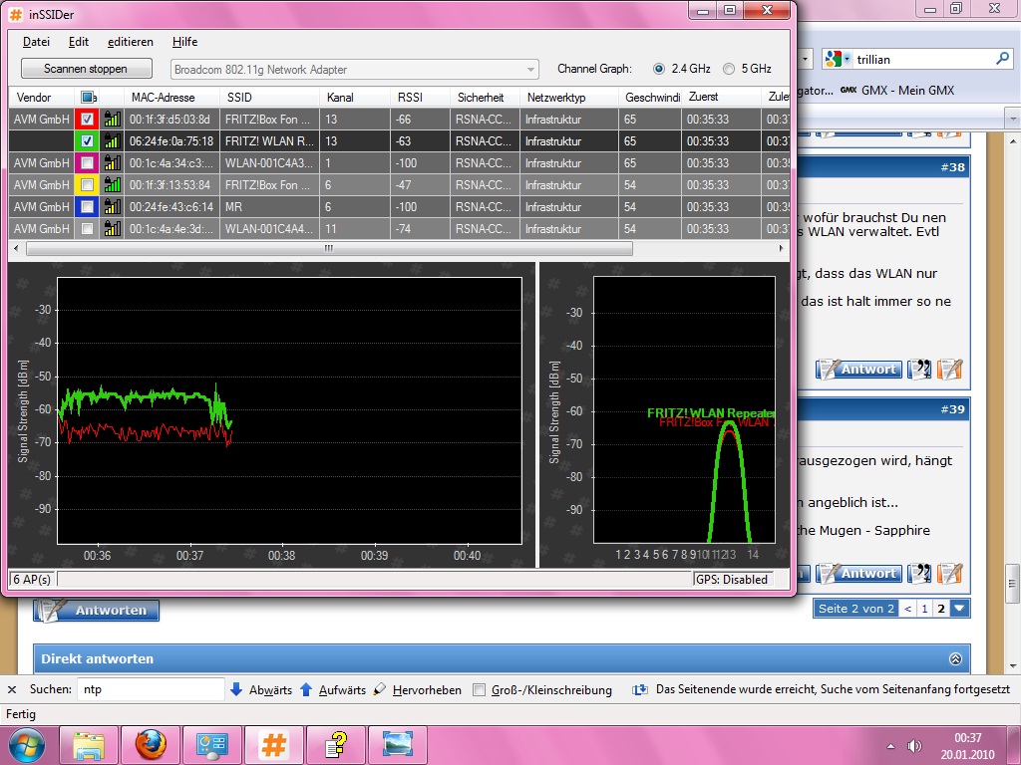Click signal bars icon for MAC 00:1f:3f:13:53:84
Screen dimensions: 1021x765
point(113,184)
